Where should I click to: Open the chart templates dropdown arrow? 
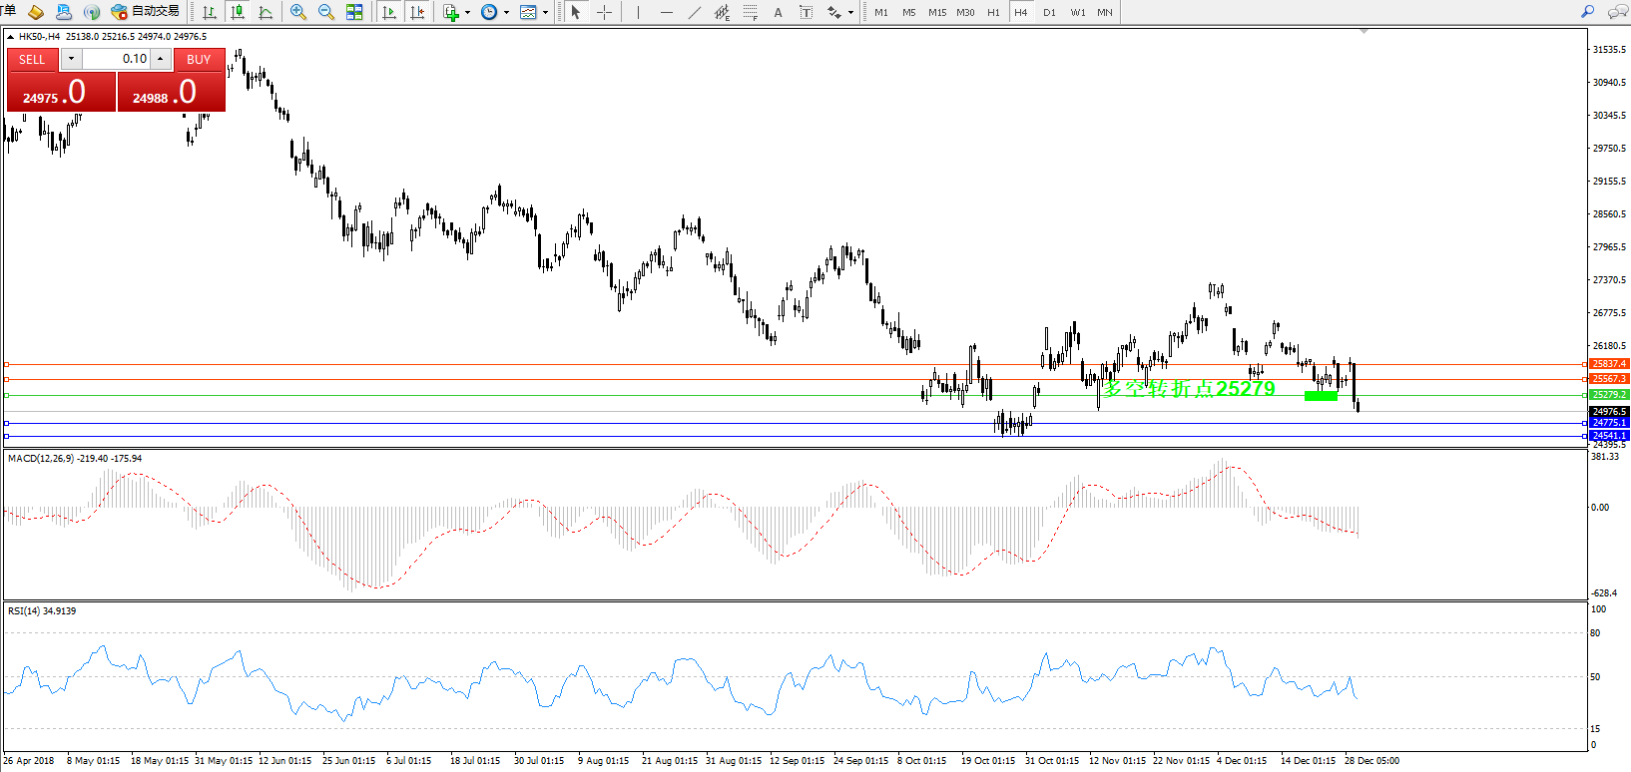(x=545, y=13)
